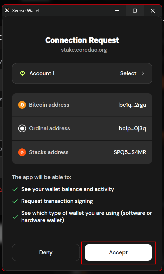Click the Xverse Wallet logo icon
The image size is (164, 274).
coord(7,11)
